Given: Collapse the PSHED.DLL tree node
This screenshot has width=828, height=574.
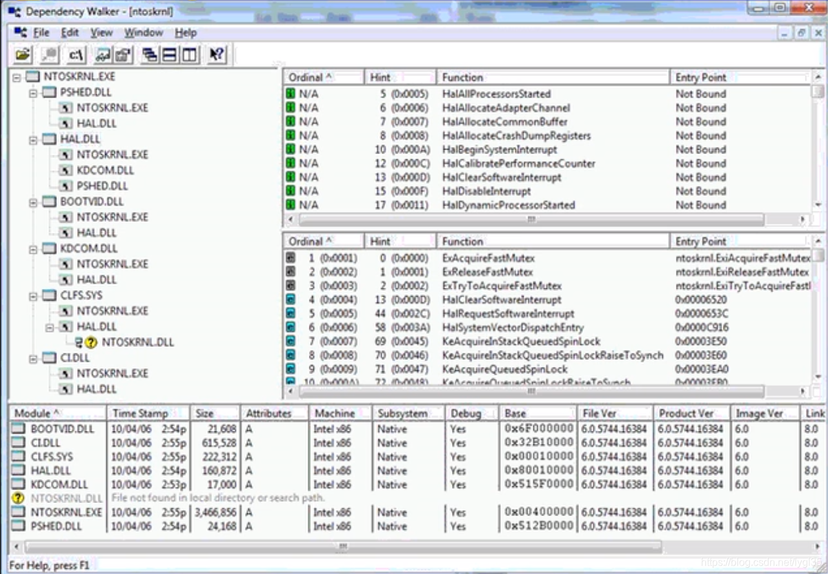Looking at the screenshot, I should tap(34, 92).
